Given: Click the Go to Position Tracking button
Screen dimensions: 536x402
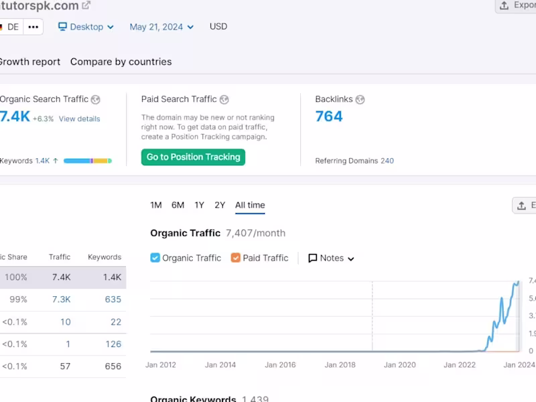Looking at the screenshot, I should pos(193,157).
